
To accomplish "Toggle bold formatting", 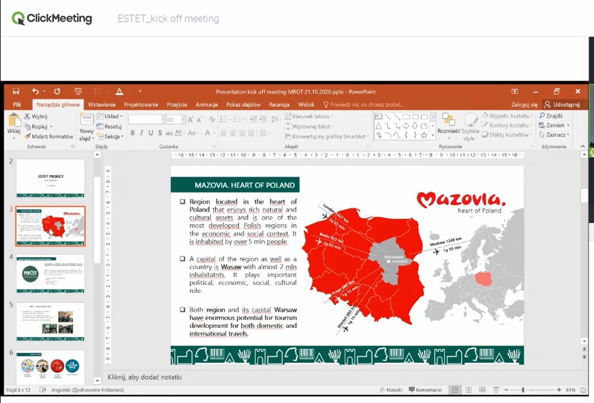I will pos(133,133).
